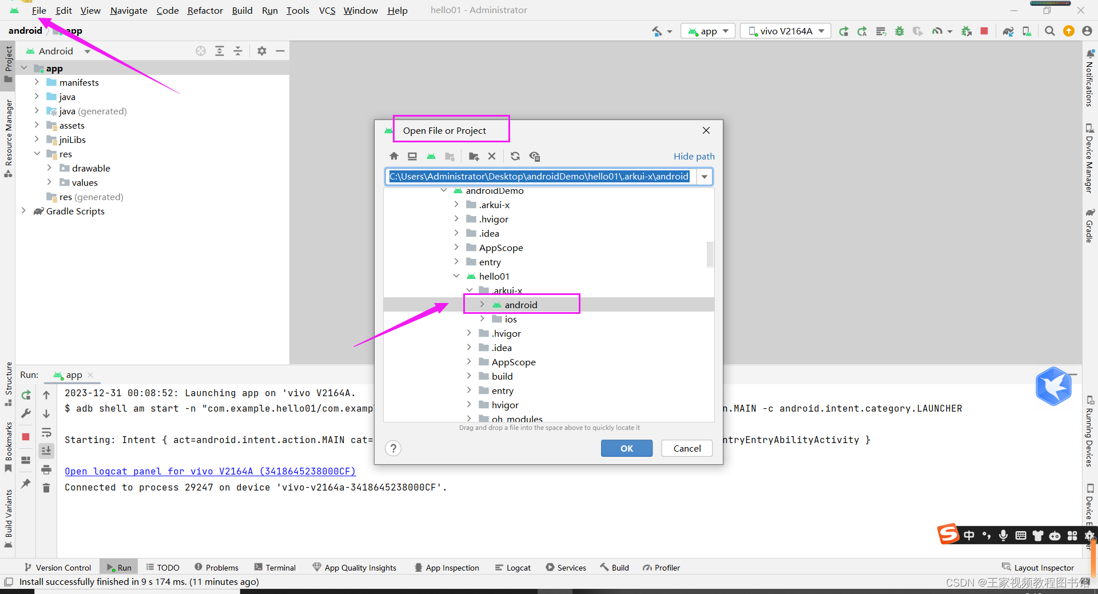Open Search Everywhere magnifier
Viewport: 1098px width, 594px height.
tap(1050, 31)
